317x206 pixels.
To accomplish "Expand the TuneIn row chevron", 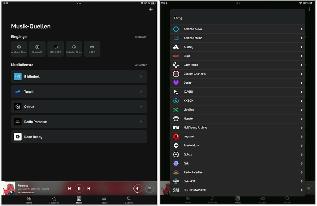I will tap(141, 92).
